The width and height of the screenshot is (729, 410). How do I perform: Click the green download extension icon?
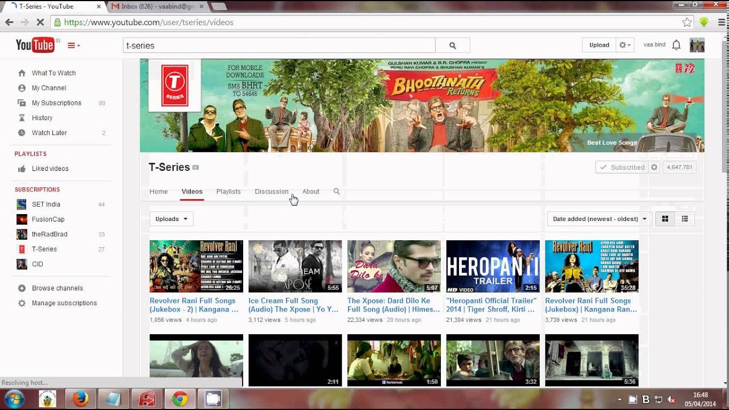704,22
